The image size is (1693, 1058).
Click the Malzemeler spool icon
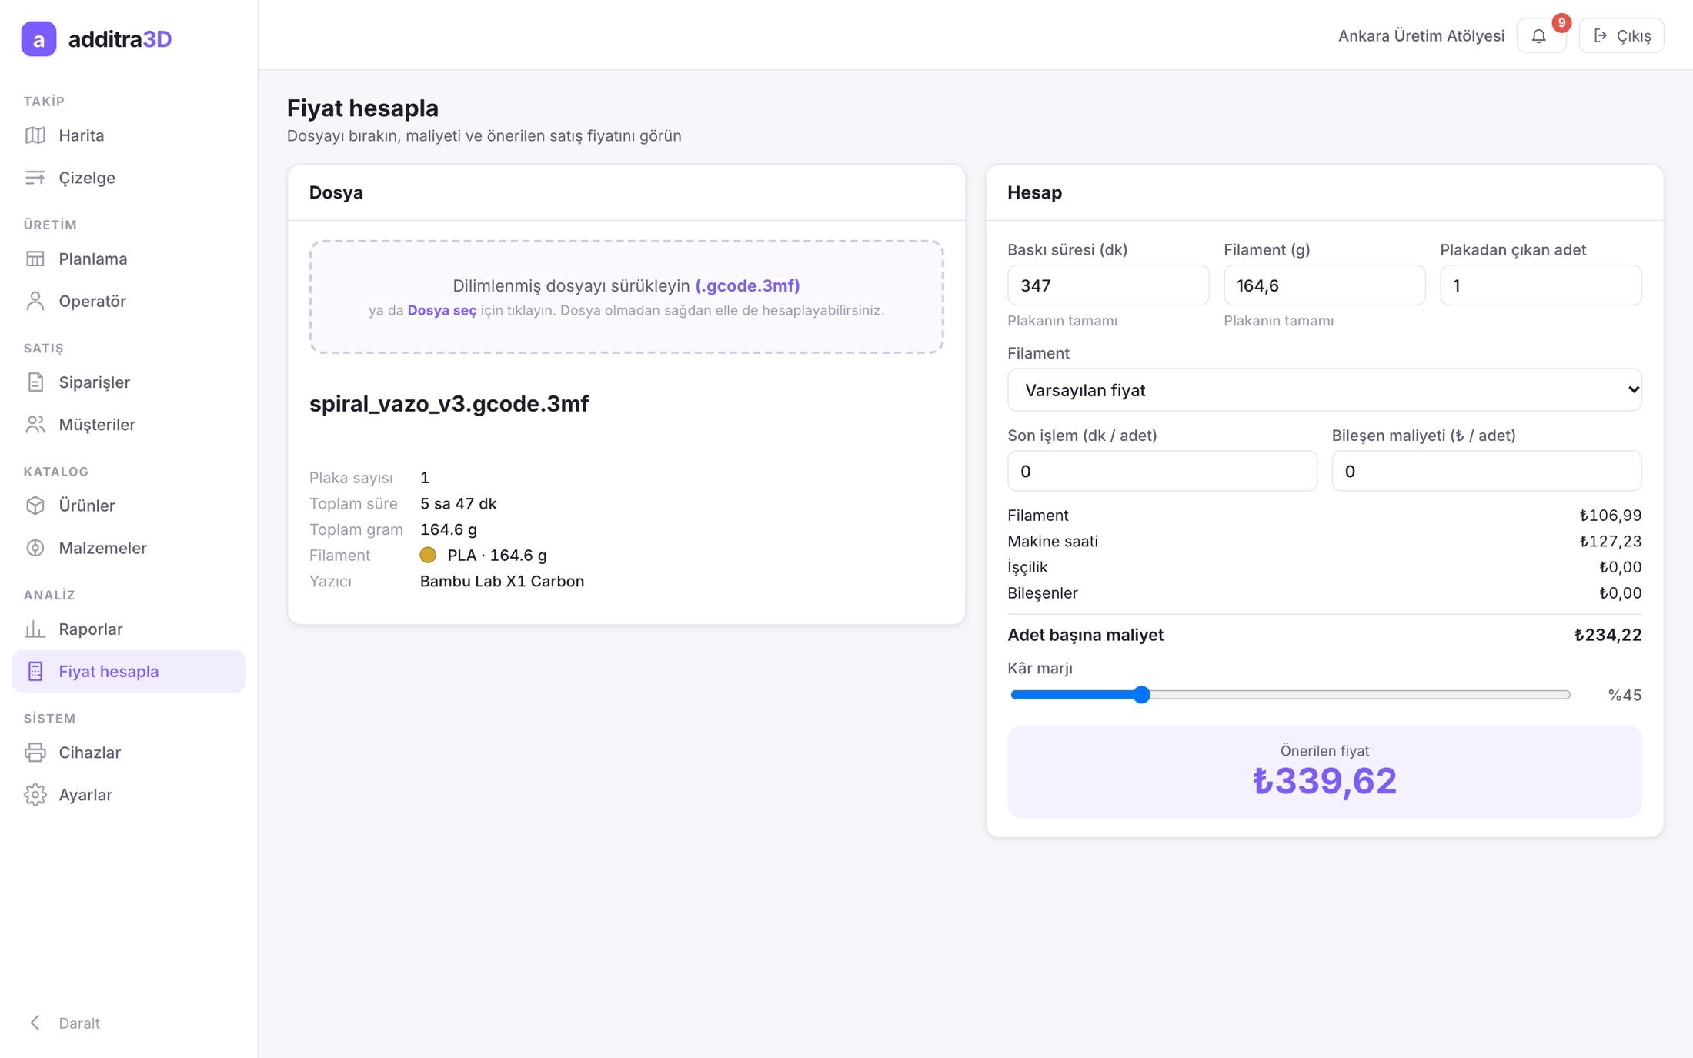pyautogui.click(x=35, y=548)
